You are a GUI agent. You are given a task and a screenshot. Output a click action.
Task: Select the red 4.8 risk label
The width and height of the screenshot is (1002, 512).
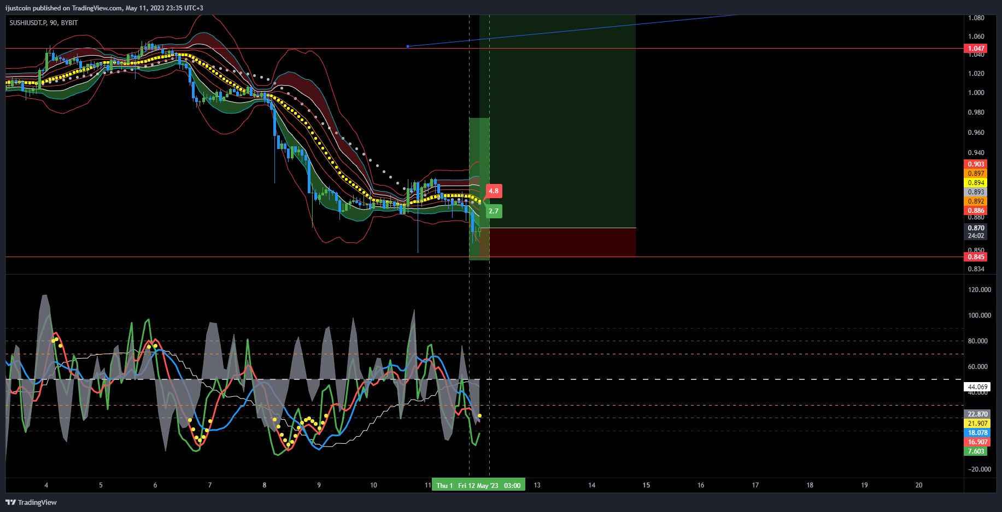(x=494, y=191)
